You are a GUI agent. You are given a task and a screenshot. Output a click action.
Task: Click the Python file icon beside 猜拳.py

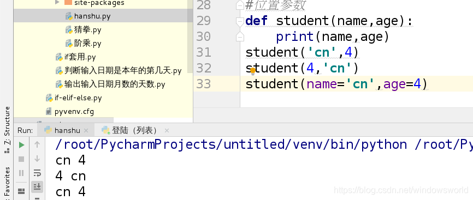[69, 30]
